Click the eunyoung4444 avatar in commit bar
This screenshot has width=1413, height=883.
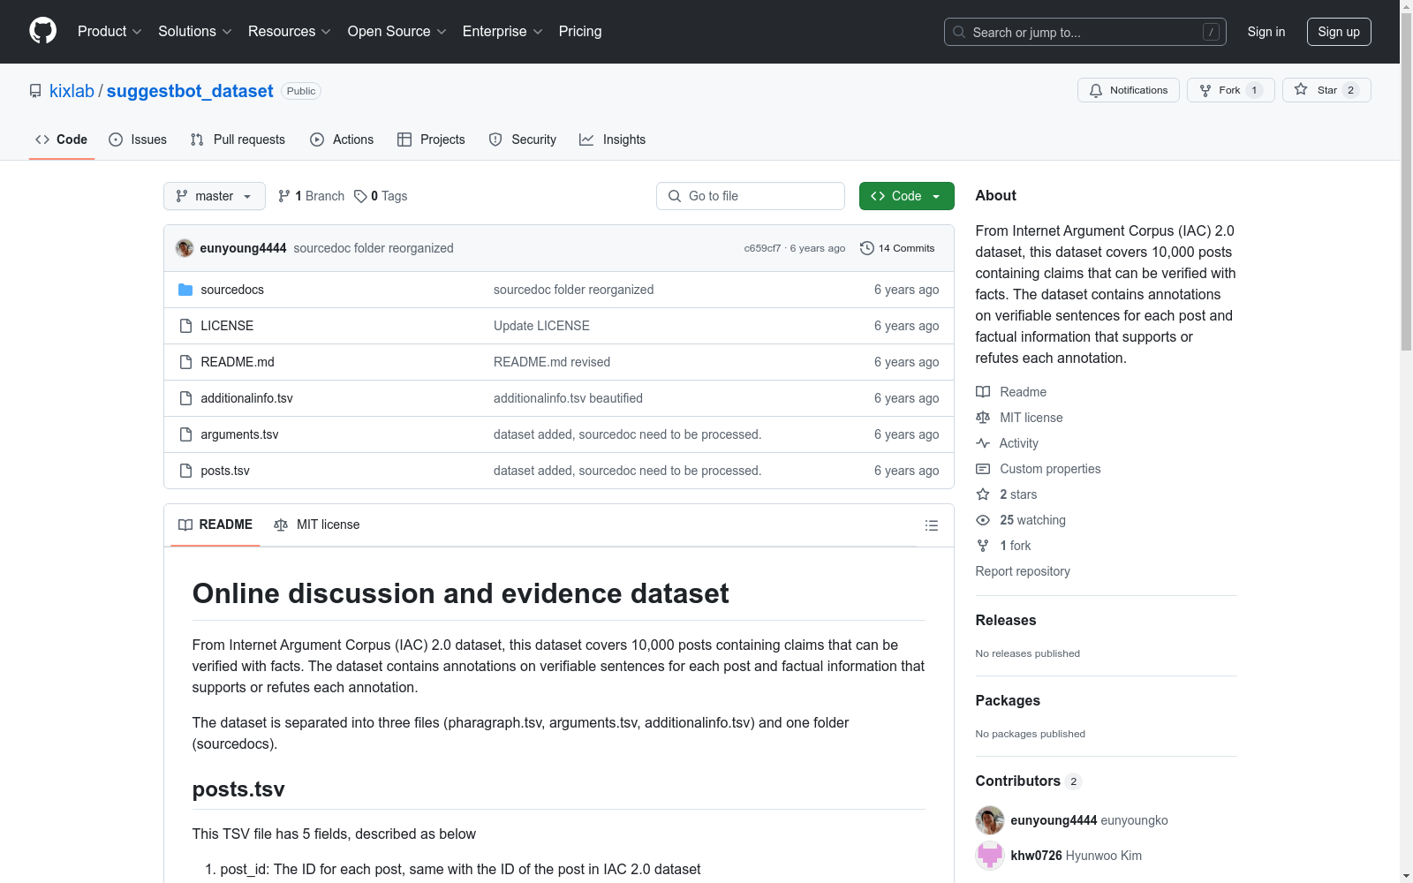point(185,248)
